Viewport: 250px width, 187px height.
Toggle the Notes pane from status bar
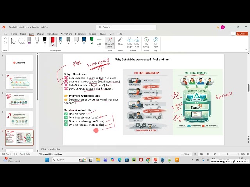pyautogui.click(x=185, y=154)
